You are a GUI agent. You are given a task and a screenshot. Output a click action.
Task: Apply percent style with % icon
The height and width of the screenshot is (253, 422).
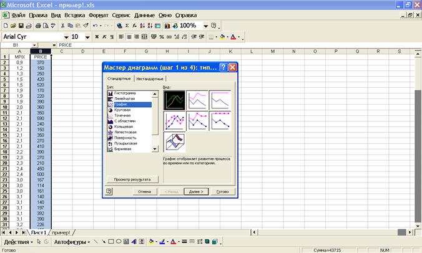point(162,37)
